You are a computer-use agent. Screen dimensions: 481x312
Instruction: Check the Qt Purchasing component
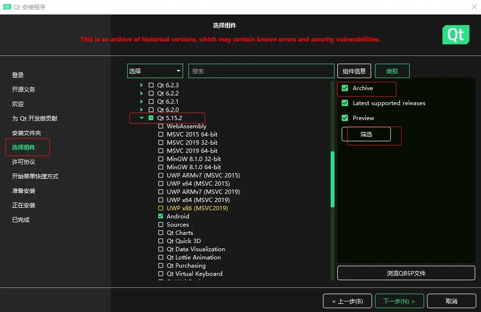(160, 265)
